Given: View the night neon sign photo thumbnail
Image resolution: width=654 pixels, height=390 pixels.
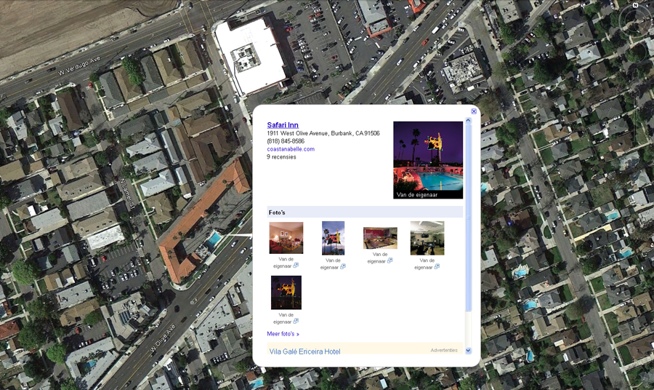Looking at the screenshot, I should (286, 292).
